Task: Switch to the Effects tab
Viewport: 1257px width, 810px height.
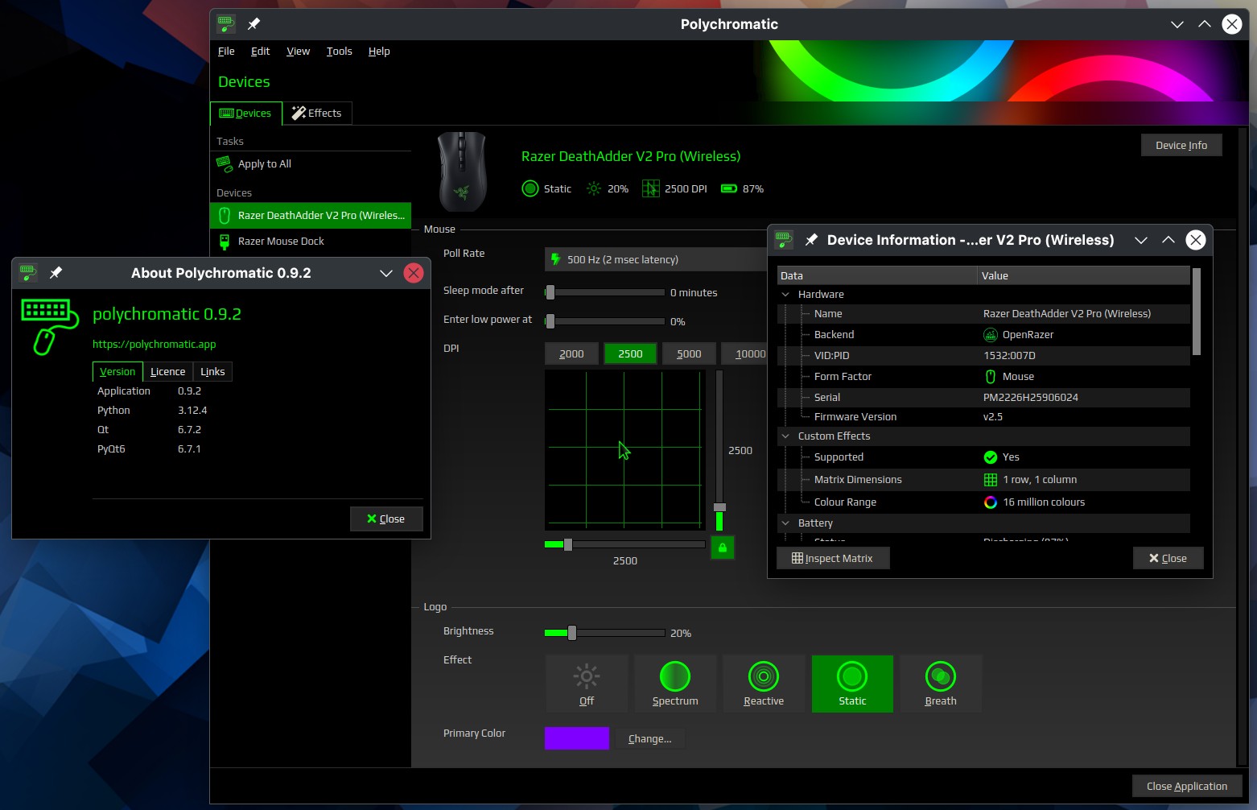Action: [317, 113]
